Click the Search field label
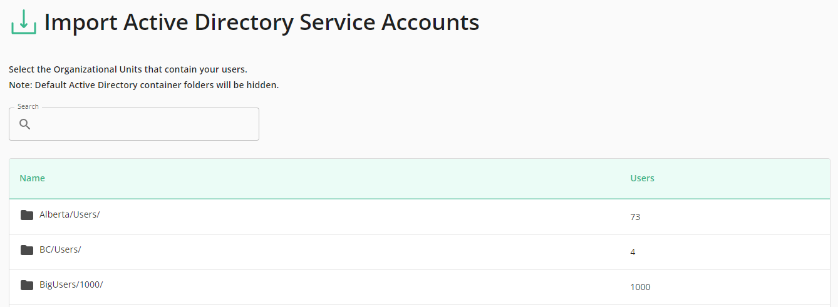The image size is (838, 307). (28, 106)
